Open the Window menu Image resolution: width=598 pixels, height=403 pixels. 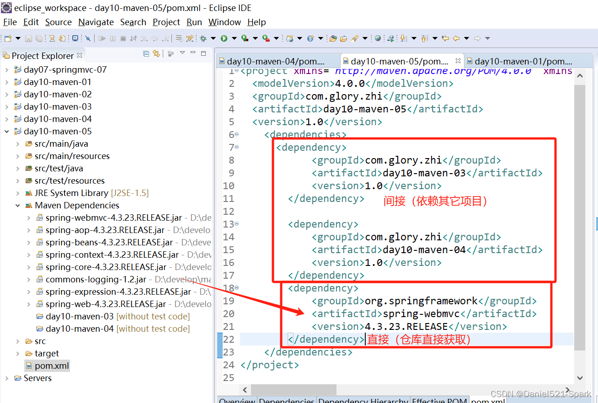click(224, 22)
